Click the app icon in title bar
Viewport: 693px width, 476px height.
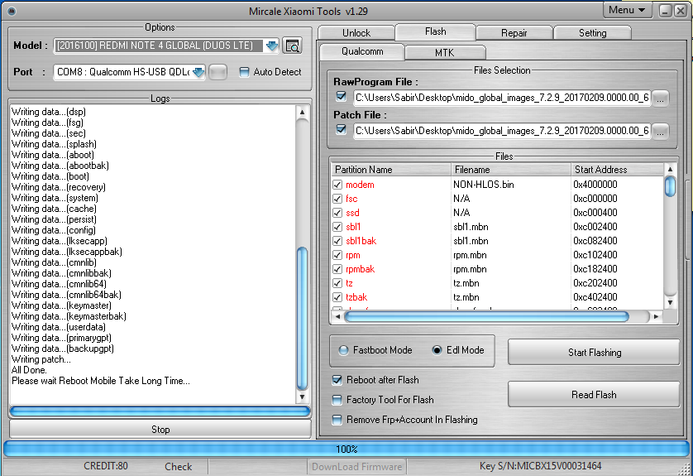pos(12,11)
